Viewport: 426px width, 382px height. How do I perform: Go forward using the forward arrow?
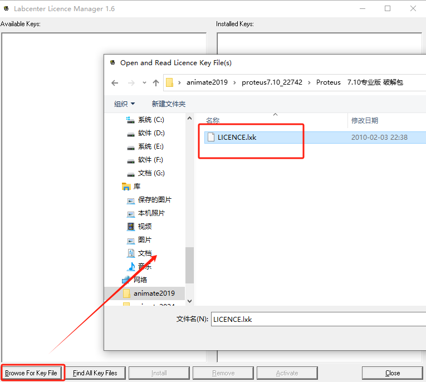[x=131, y=82]
